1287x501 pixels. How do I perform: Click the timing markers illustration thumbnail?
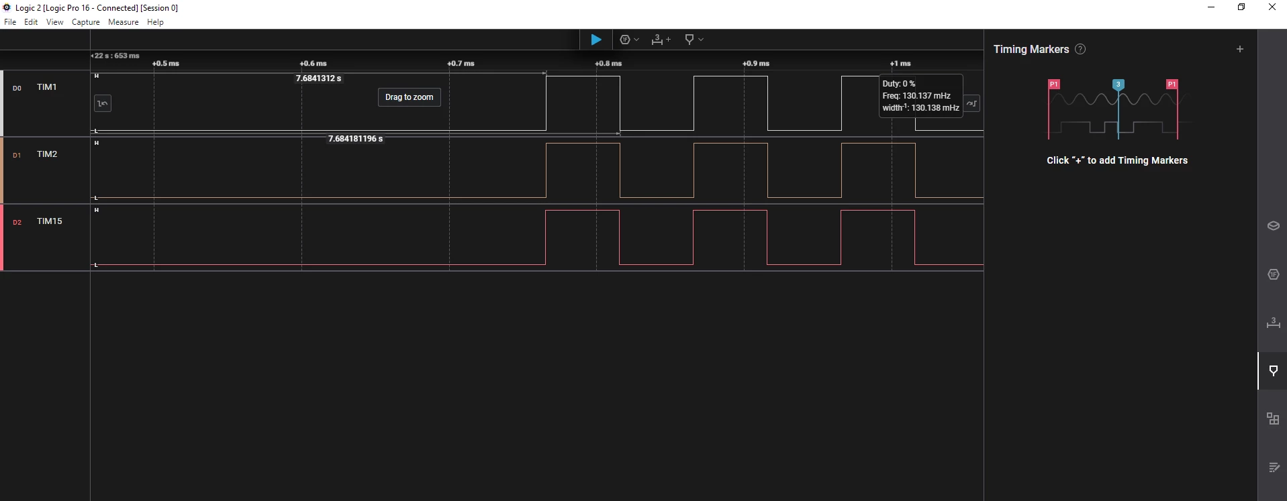click(1117, 109)
